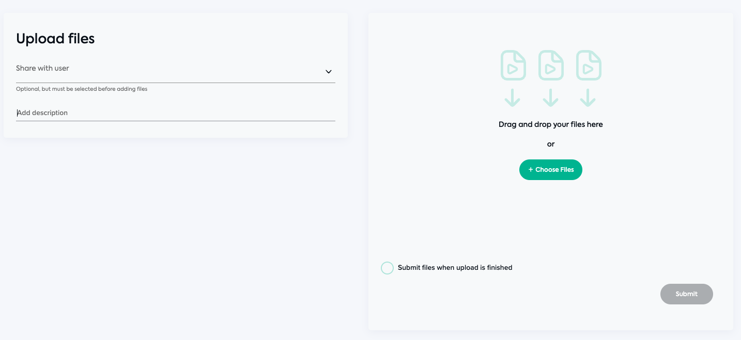Click the Upload files heading
Viewport: 741px width, 340px height.
(x=55, y=39)
